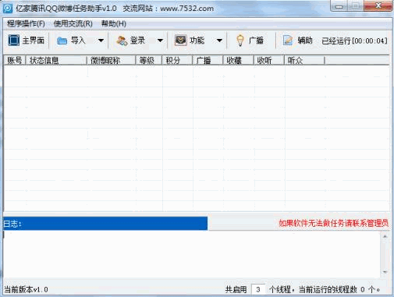Open the 程序操作(F) menu
The image size is (394, 297).
(x=26, y=23)
